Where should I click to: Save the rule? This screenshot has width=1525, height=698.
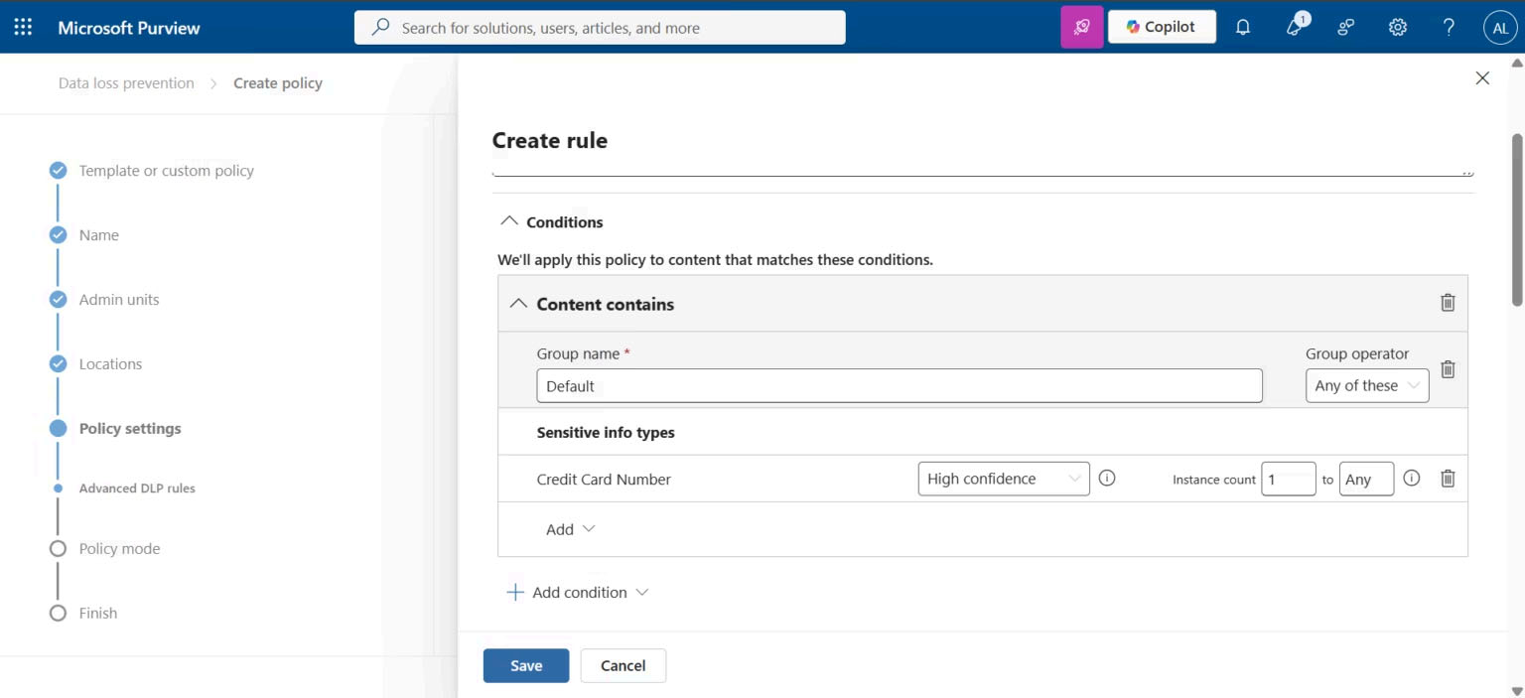point(526,665)
